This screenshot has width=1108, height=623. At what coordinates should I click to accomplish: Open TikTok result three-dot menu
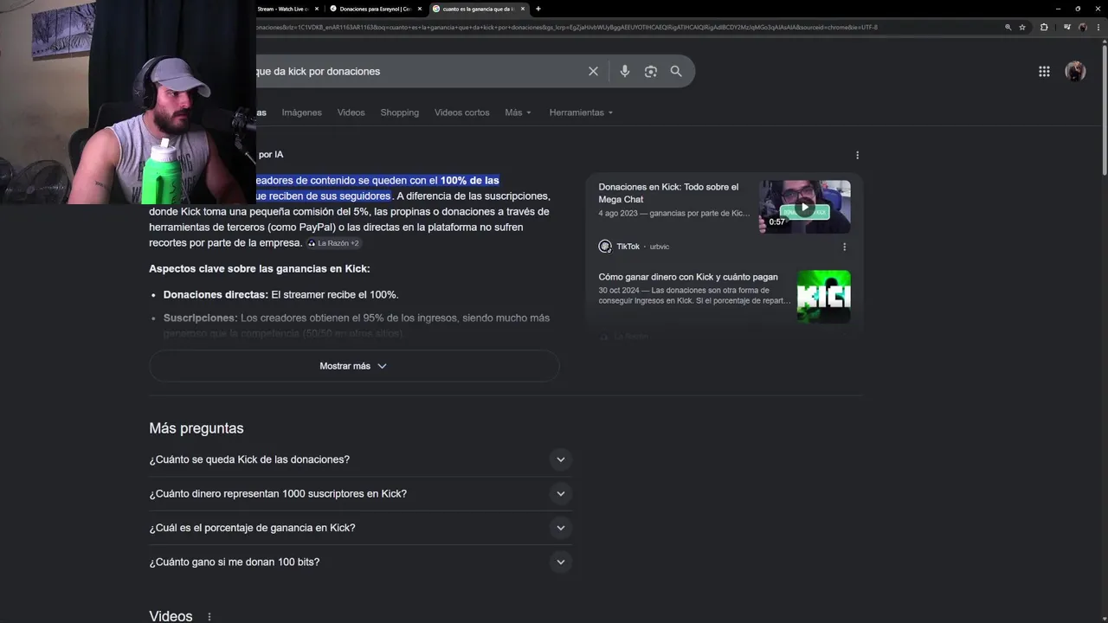[x=845, y=247]
